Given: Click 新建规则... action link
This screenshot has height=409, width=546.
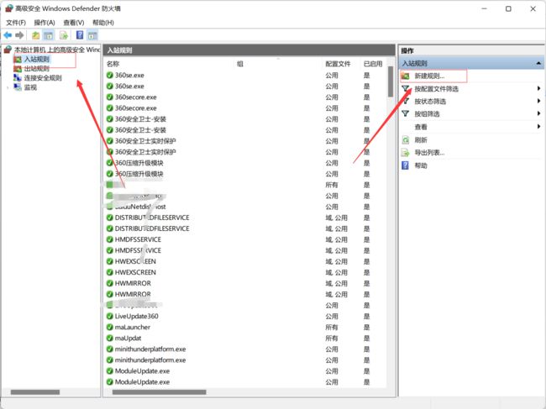Looking at the screenshot, I should [429, 76].
